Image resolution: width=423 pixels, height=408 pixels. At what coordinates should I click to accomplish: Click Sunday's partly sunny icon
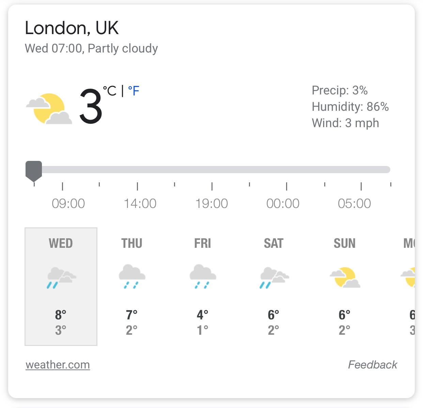345,277
